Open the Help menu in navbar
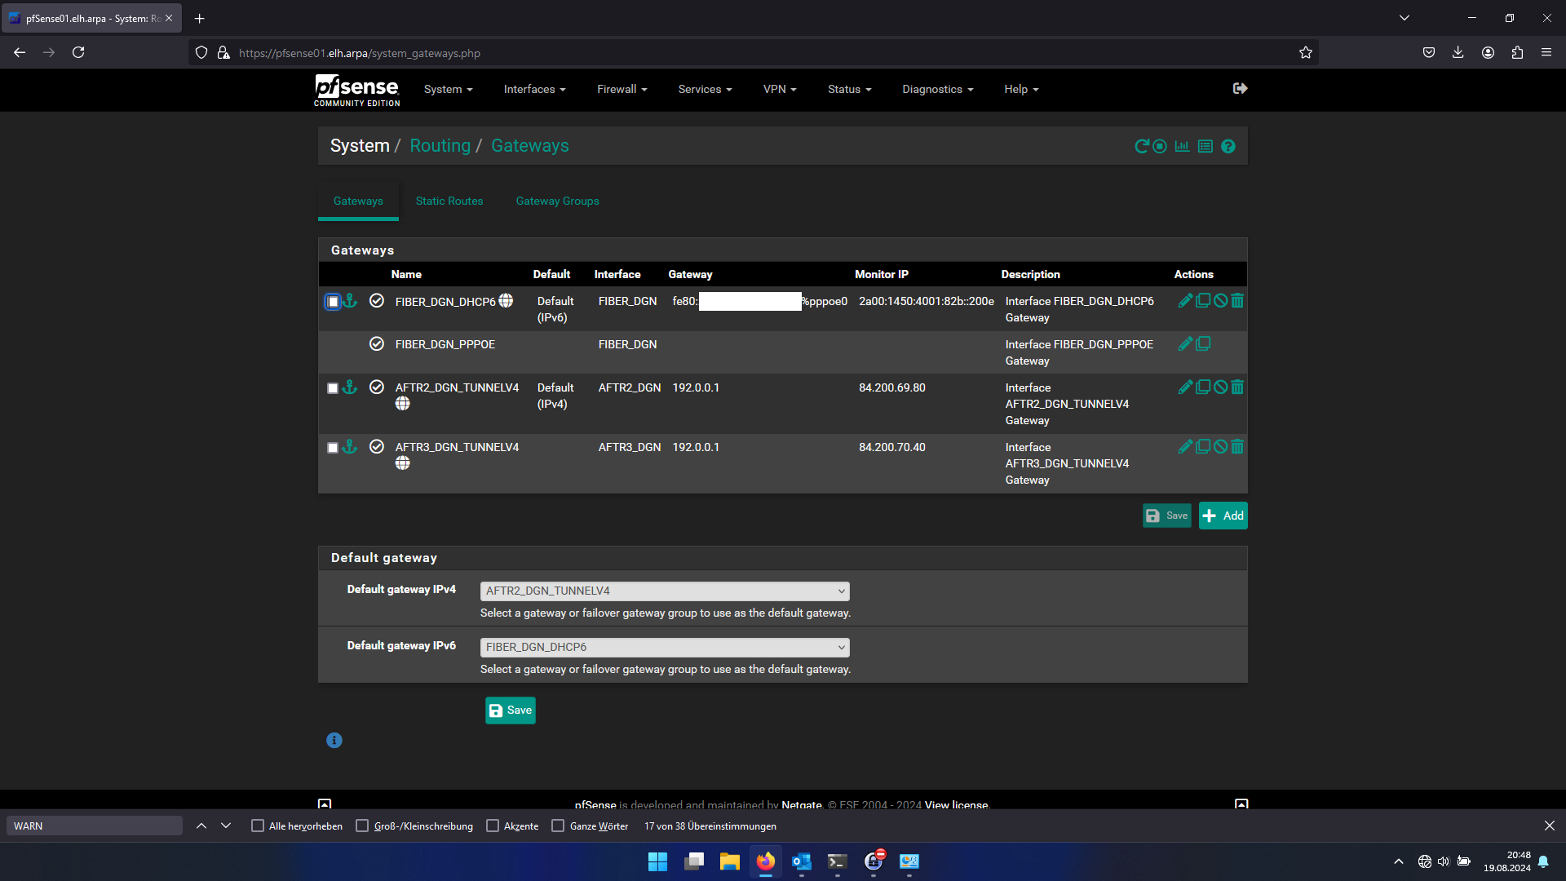The width and height of the screenshot is (1566, 881). pos(1021,90)
